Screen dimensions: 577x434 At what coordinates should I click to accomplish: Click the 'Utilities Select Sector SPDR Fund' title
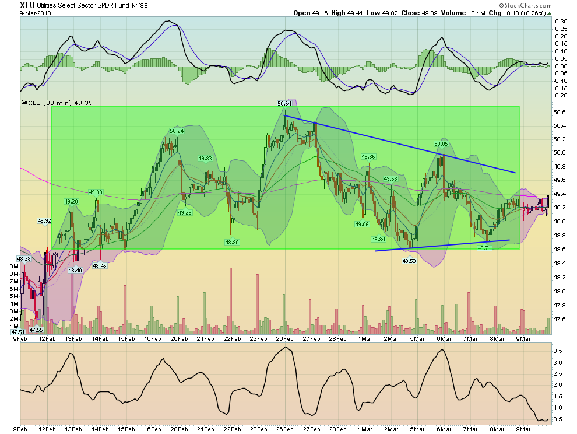pos(83,5)
